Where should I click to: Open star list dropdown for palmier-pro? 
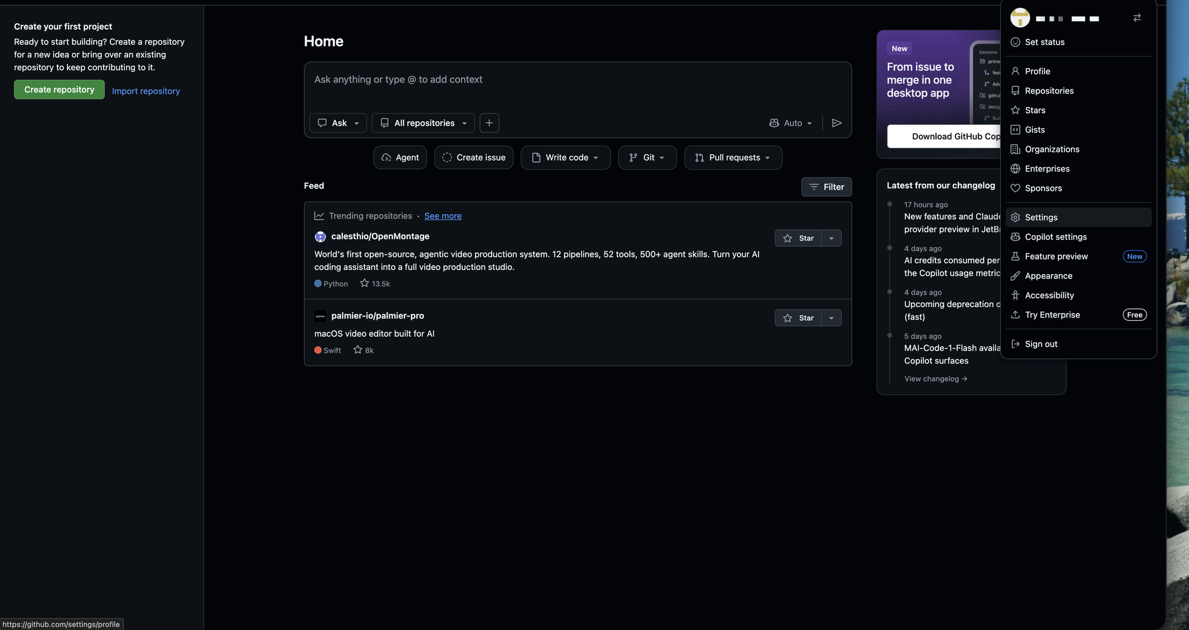[x=831, y=318]
